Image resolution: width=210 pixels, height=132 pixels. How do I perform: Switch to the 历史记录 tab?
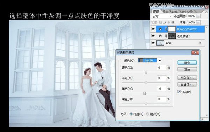(187, 12)
